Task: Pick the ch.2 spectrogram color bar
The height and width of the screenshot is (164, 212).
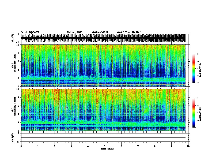Action: click(194, 113)
